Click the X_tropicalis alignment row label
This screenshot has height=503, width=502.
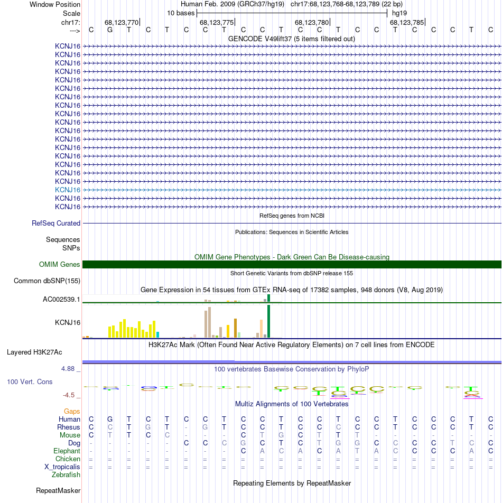62,467
